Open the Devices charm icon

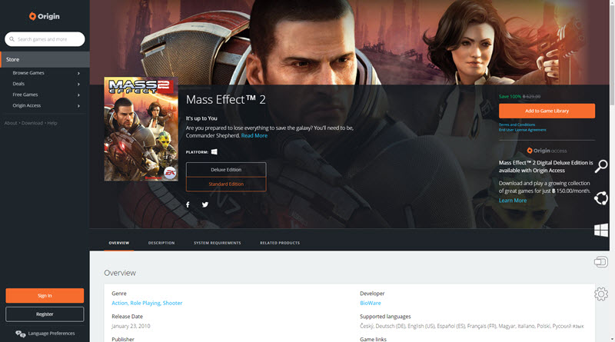coord(601,261)
